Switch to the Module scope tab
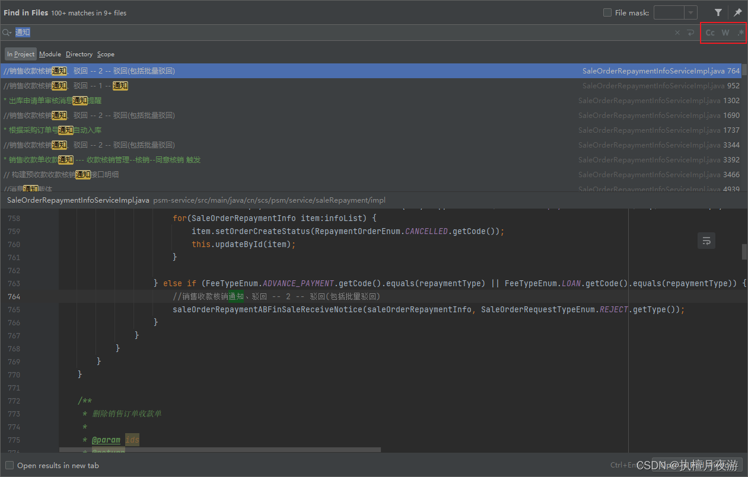The height and width of the screenshot is (477, 748). tap(50, 54)
